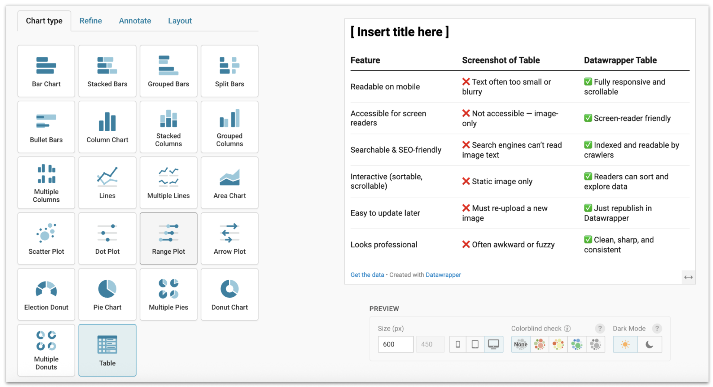Switch to the Annotate tab
The image size is (713, 387).
click(135, 21)
